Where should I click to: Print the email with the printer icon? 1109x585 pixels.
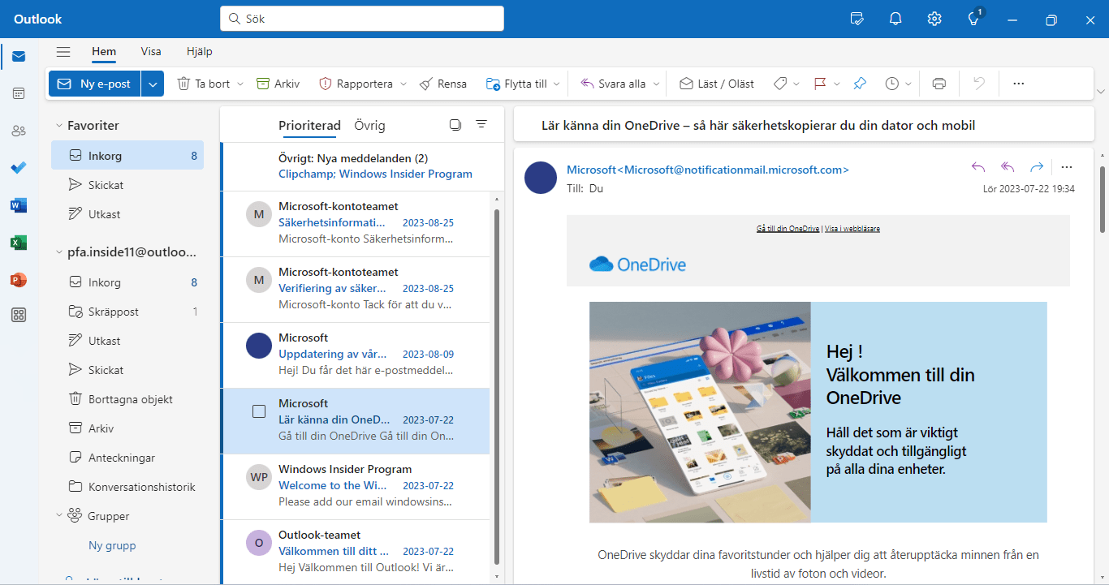pyautogui.click(x=939, y=83)
